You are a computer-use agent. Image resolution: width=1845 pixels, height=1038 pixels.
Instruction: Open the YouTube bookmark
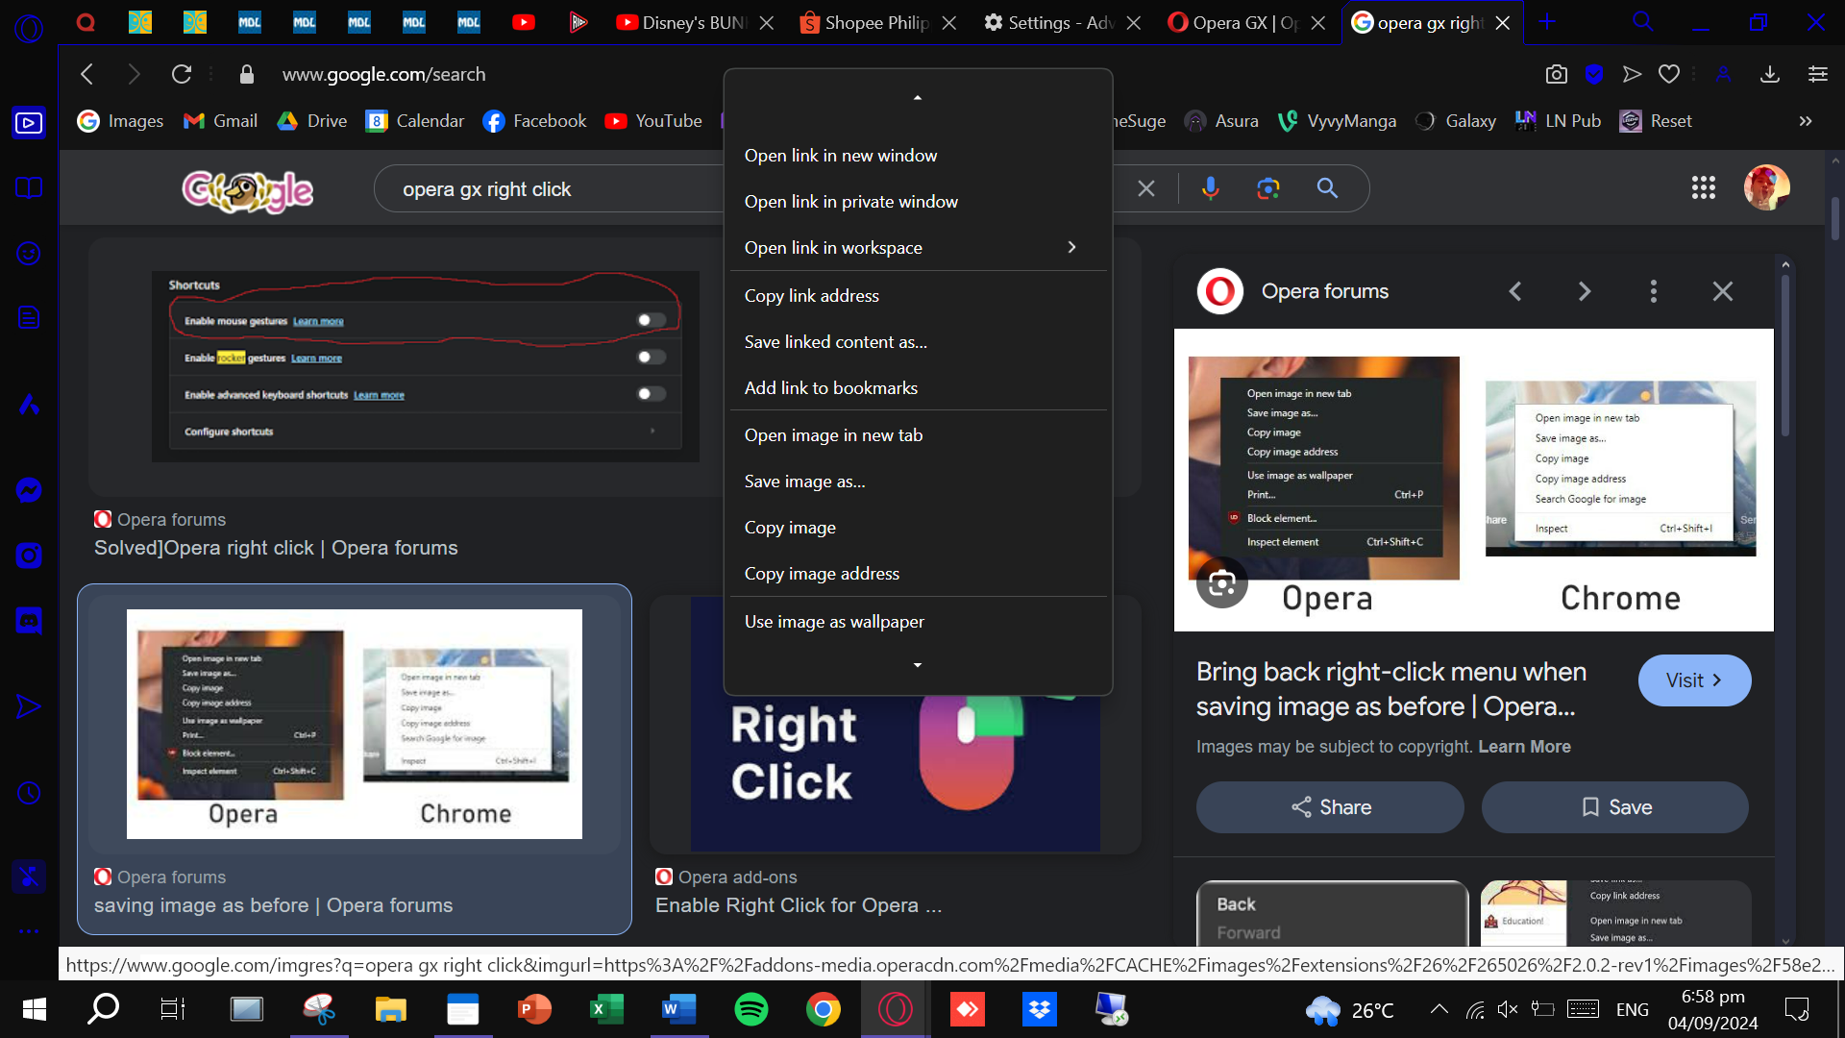click(x=653, y=121)
